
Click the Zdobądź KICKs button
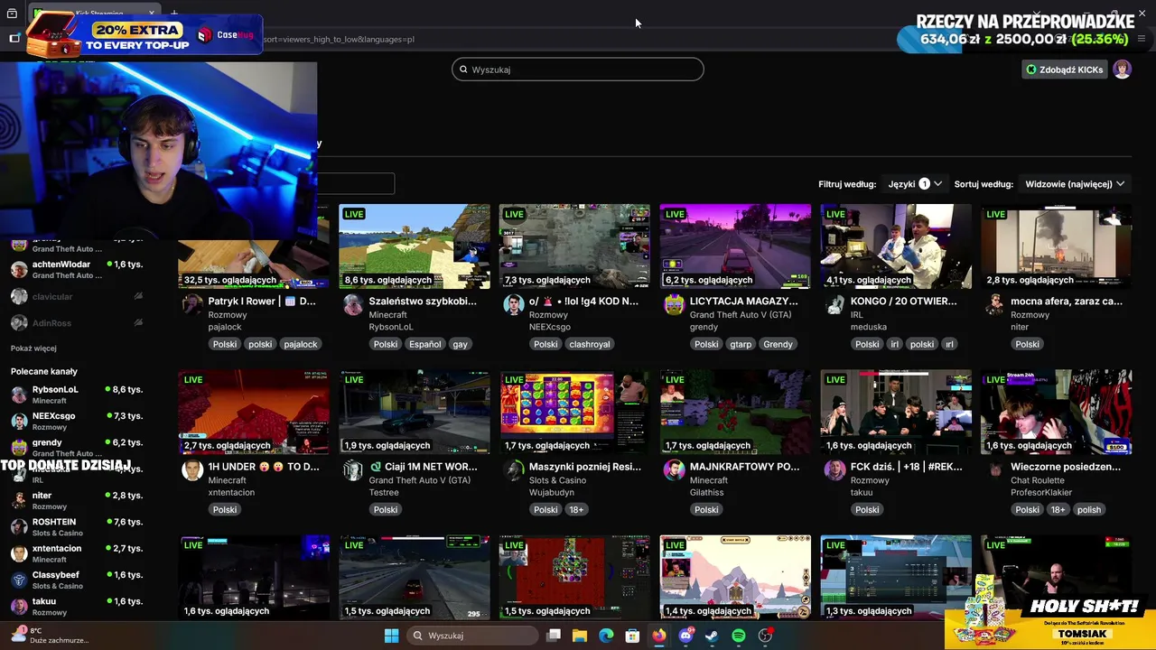(1064, 70)
